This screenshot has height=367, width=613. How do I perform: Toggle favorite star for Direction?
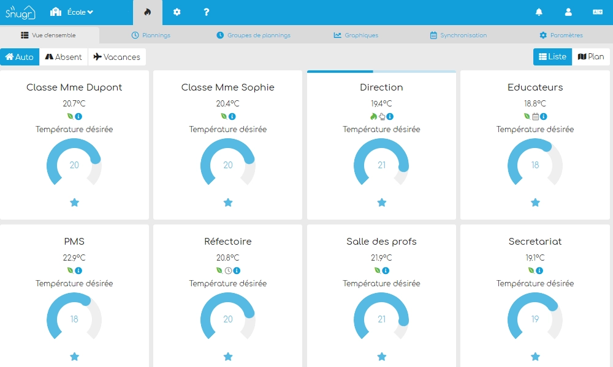381,202
